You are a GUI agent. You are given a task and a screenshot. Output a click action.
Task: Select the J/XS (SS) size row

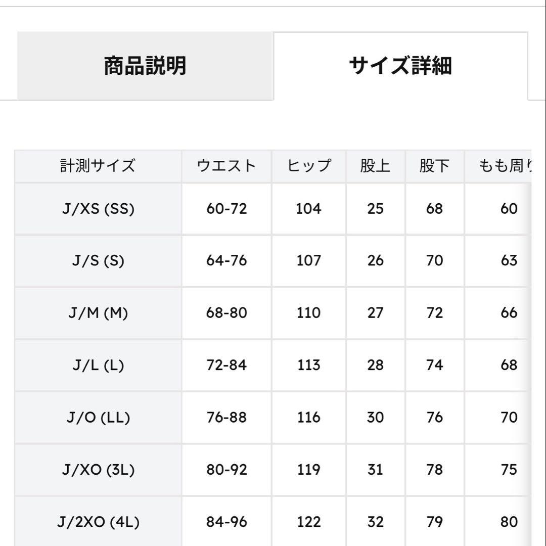click(x=98, y=208)
